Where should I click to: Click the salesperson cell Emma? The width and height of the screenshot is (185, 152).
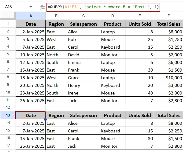coord(83,62)
